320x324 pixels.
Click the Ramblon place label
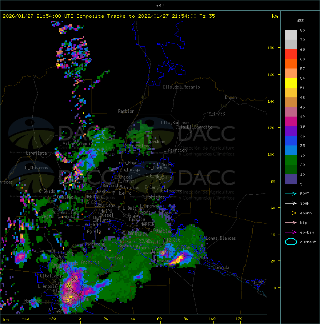tap(126, 111)
